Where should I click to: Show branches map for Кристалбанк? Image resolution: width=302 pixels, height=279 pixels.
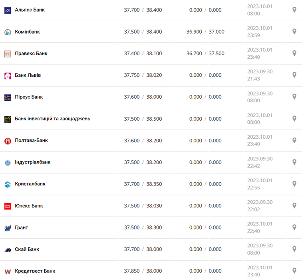(294, 184)
